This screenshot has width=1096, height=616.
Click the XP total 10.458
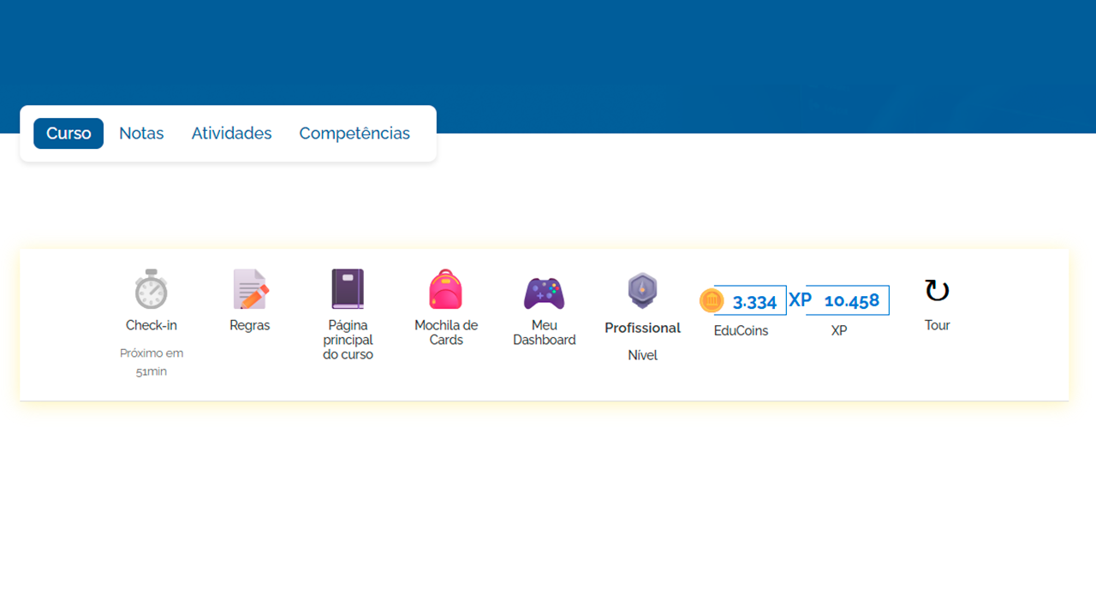click(851, 300)
